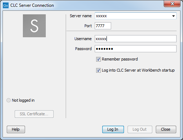Open the Server name dropdown arrow

(x=173, y=16)
